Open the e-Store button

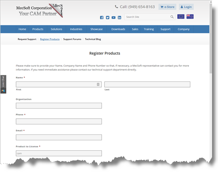167,7
